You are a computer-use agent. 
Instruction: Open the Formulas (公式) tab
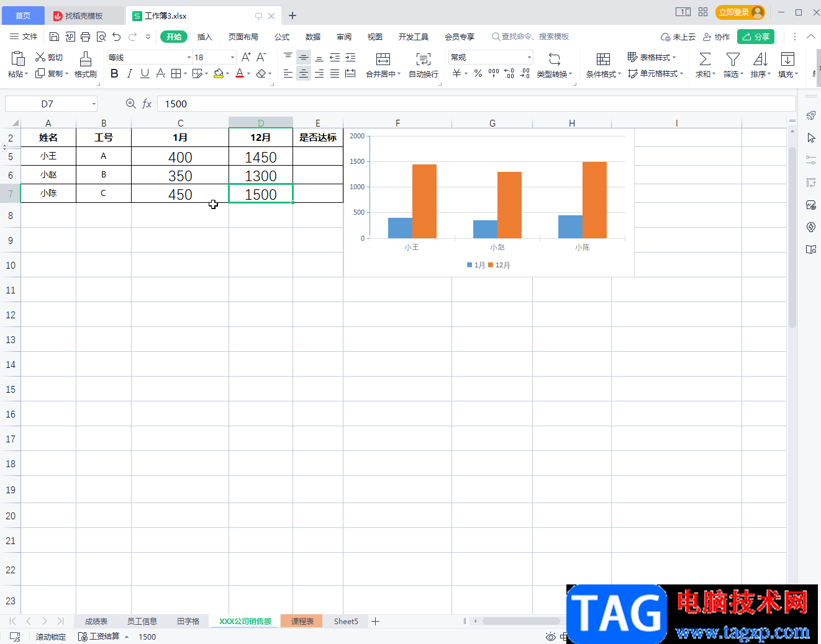[282, 37]
